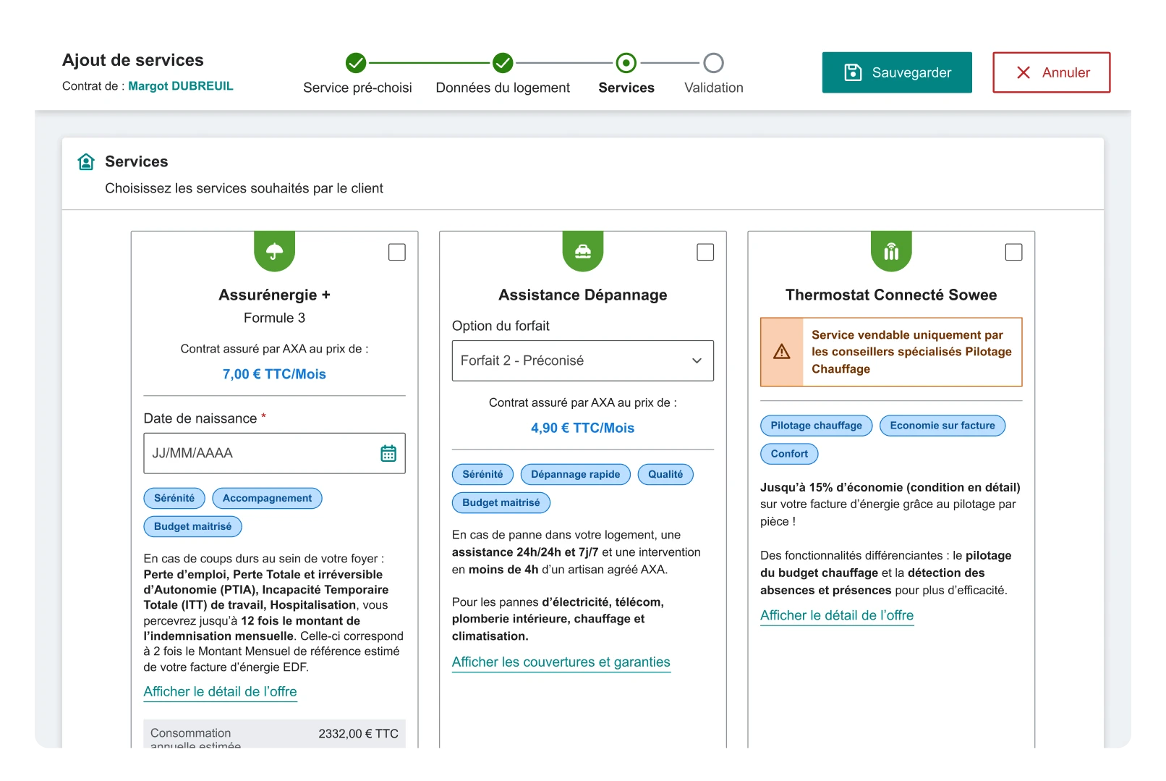Click Sérénité tag on Assurénergie + card

tap(174, 498)
